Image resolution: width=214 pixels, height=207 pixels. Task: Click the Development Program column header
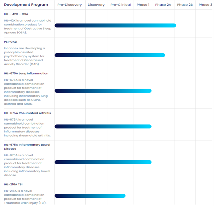tap(26, 5)
